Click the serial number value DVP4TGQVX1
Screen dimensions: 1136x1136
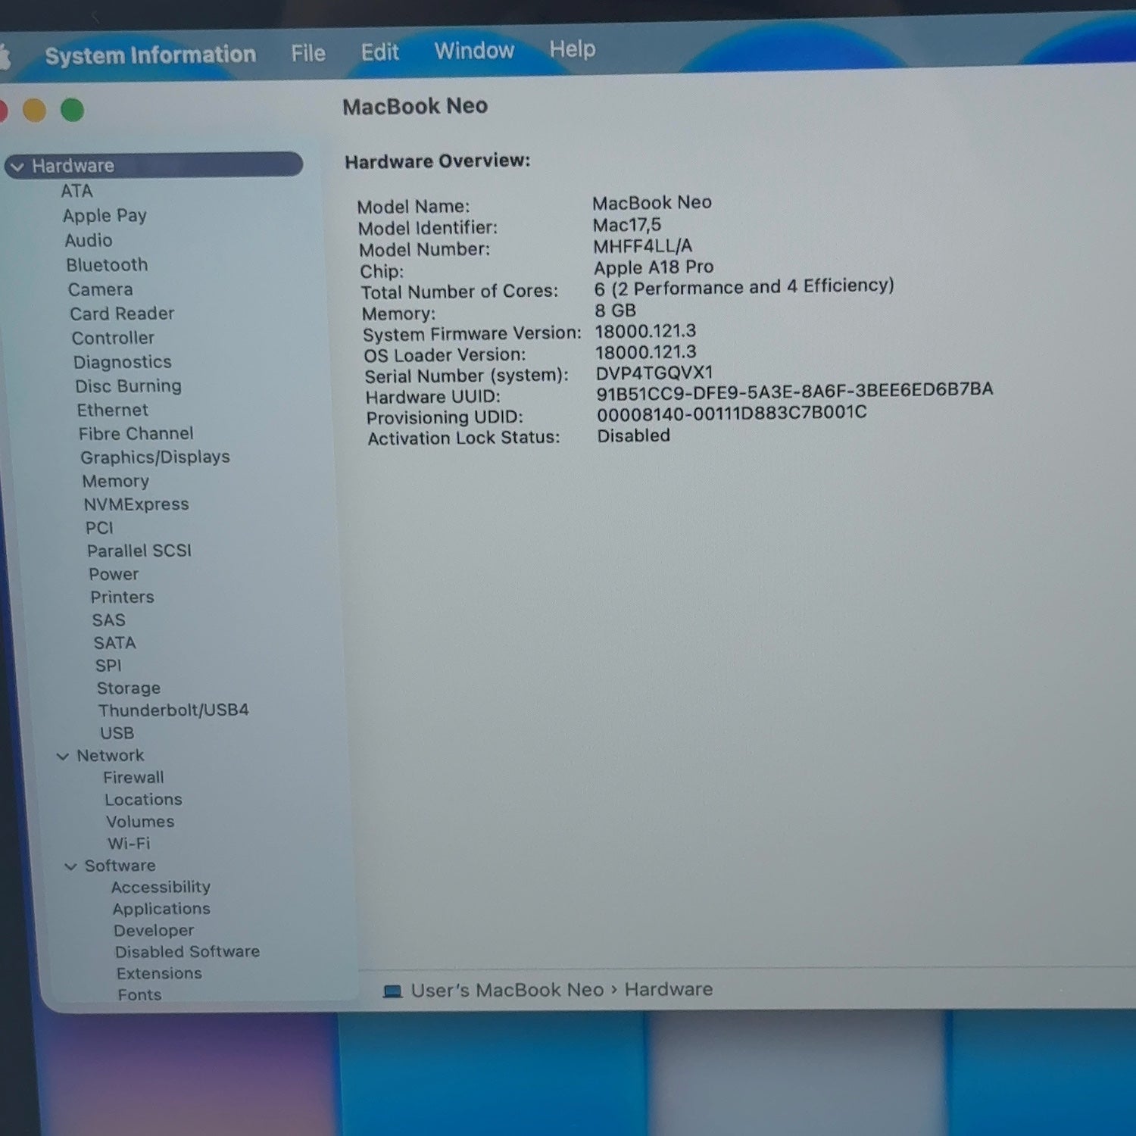click(654, 373)
